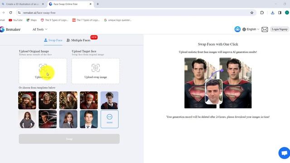The height and width of the screenshot is (163, 290).
Task: Open the community group icon
Action: (x=237, y=29)
